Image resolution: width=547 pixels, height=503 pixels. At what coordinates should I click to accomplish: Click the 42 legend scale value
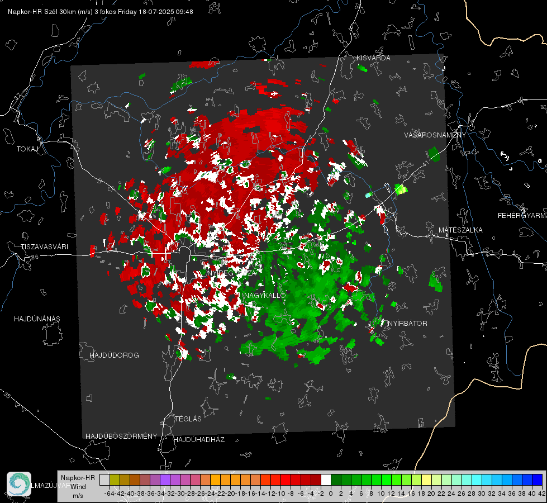pyautogui.click(x=542, y=493)
